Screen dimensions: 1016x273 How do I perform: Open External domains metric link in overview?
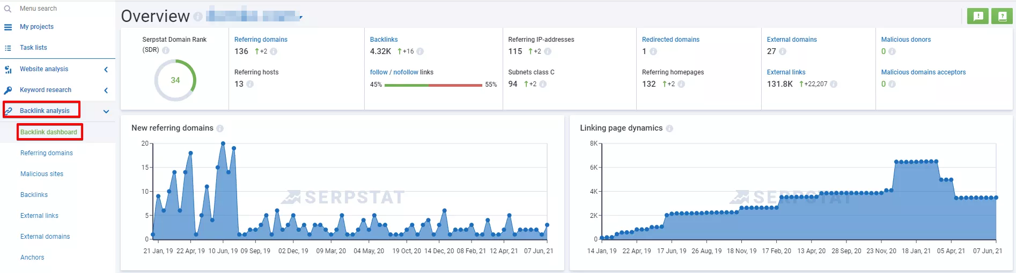[x=792, y=40]
